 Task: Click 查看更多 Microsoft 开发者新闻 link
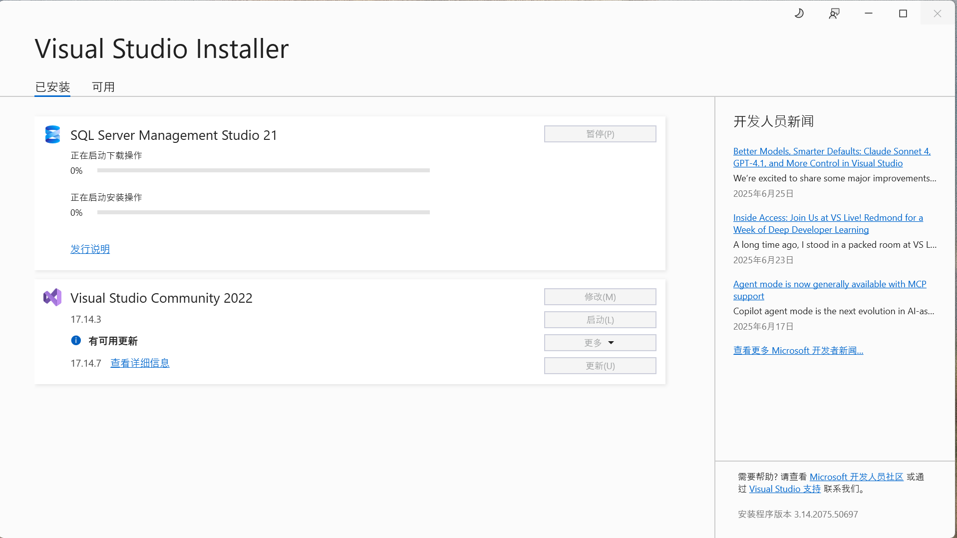click(797, 350)
